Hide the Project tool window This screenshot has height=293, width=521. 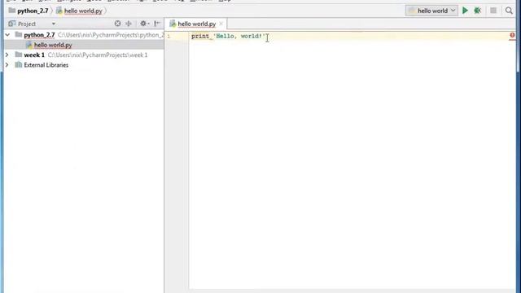point(157,24)
